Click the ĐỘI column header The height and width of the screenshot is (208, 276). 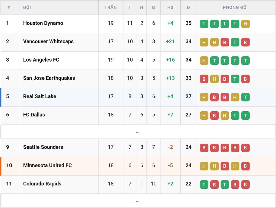pyautogui.click(x=27, y=7)
